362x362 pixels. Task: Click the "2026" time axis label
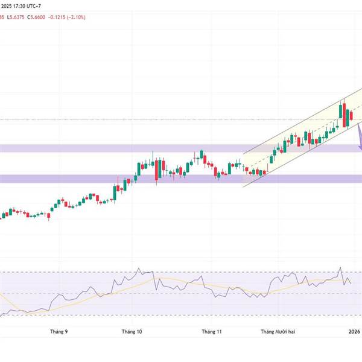[x=354, y=332]
